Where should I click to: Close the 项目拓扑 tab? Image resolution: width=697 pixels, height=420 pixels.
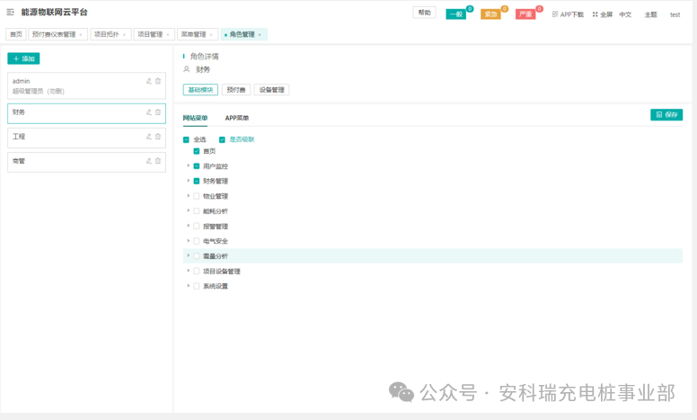pos(125,35)
